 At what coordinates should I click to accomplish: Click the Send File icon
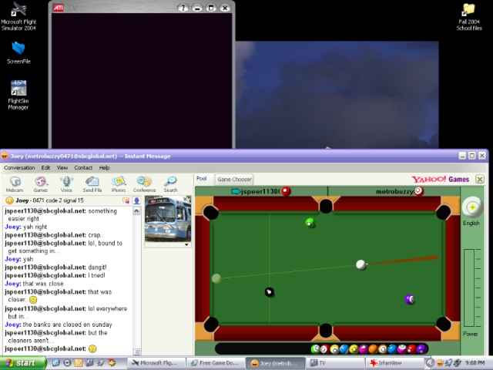click(92, 183)
